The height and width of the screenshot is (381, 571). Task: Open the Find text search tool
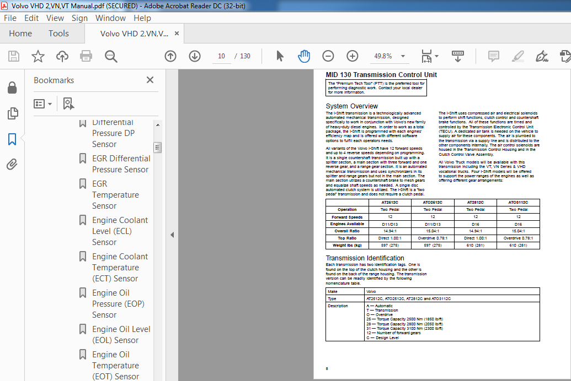[111, 56]
